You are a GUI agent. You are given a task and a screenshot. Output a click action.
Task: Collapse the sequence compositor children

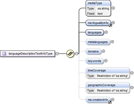pos(77,53)
